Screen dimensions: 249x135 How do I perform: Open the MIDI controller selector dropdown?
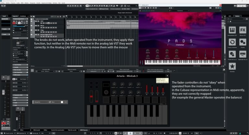coord(46,71)
